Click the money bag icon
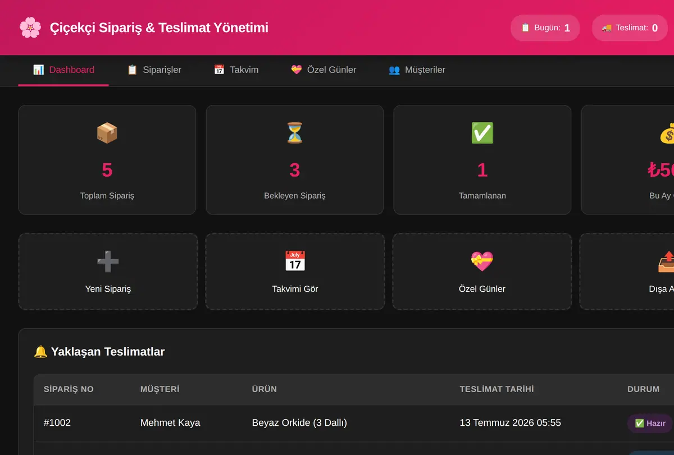This screenshot has width=674, height=455. point(667,133)
